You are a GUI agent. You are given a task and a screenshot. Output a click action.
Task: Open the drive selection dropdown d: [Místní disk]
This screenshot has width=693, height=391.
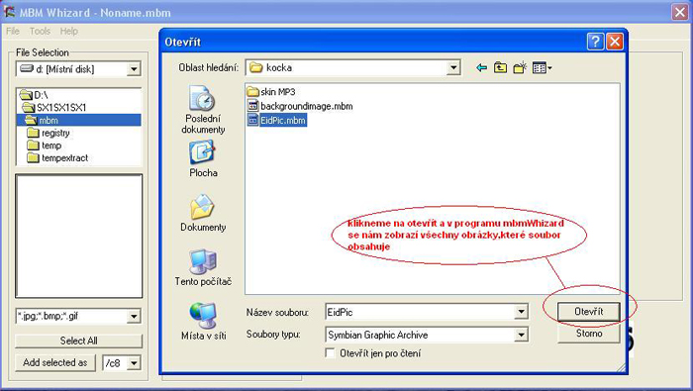[x=134, y=69]
